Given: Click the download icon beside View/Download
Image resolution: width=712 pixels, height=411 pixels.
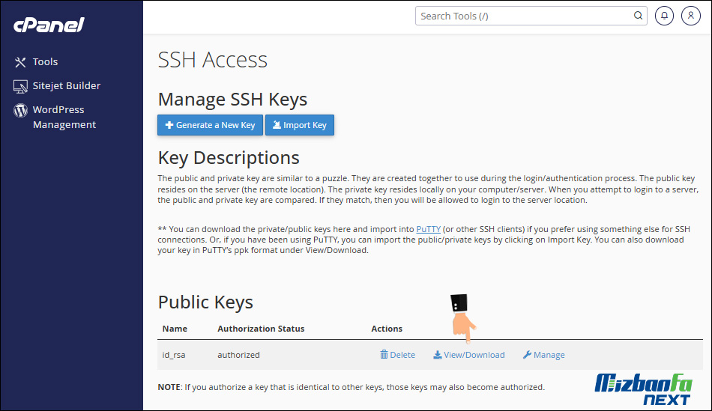Looking at the screenshot, I should point(437,355).
